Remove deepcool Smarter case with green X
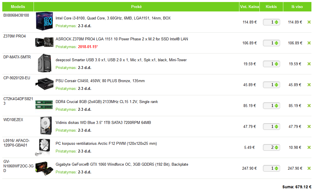 (309, 64)
